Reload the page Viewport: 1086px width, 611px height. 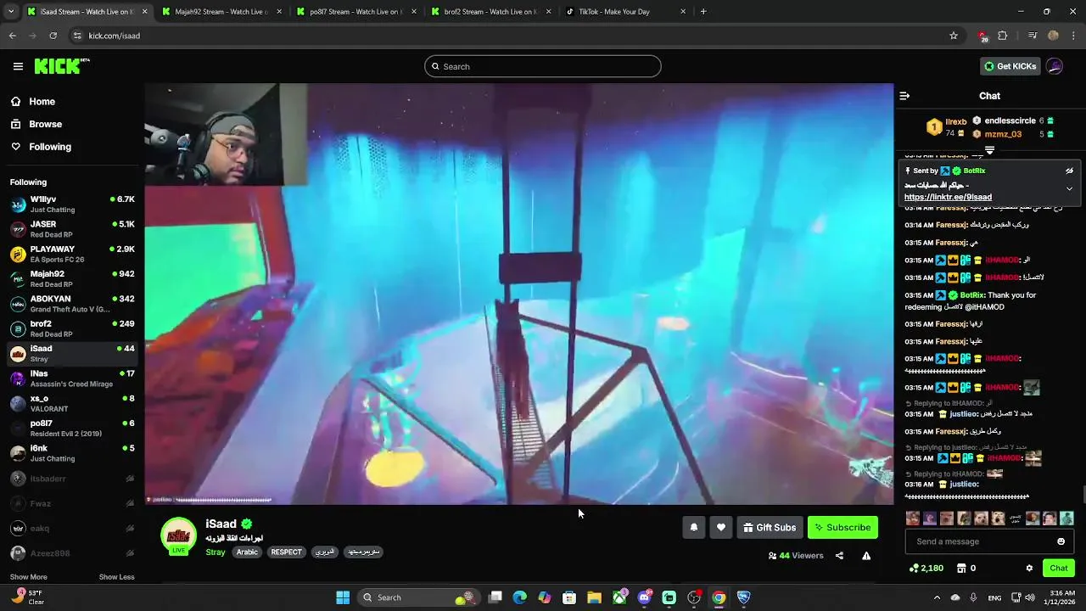[x=53, y=36]
